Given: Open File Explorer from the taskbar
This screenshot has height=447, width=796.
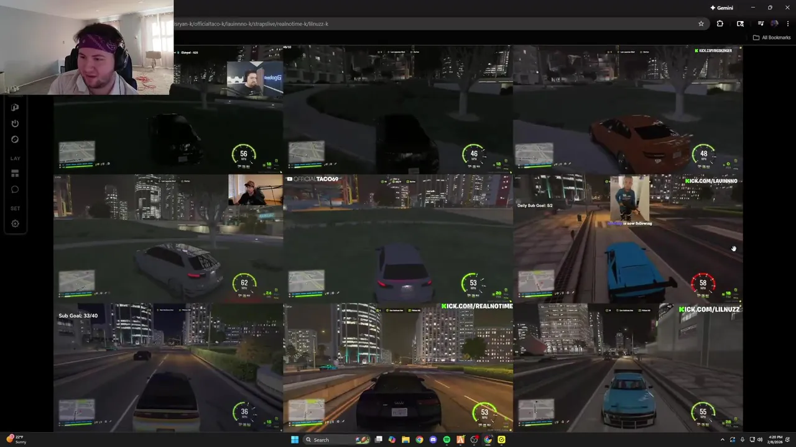Looking at the screenshot, I should coord(405,440).
